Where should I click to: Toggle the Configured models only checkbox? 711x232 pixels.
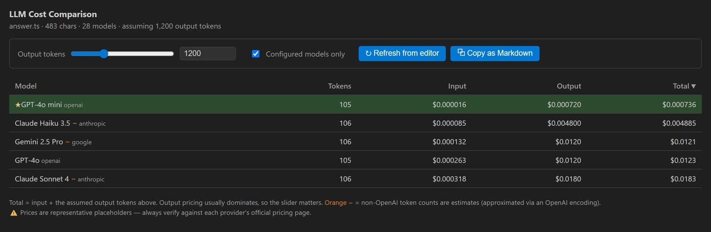[256, 54]
